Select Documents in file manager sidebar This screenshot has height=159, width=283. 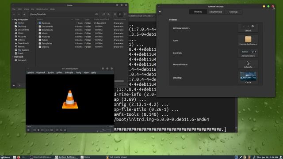[x=23, y=30]
